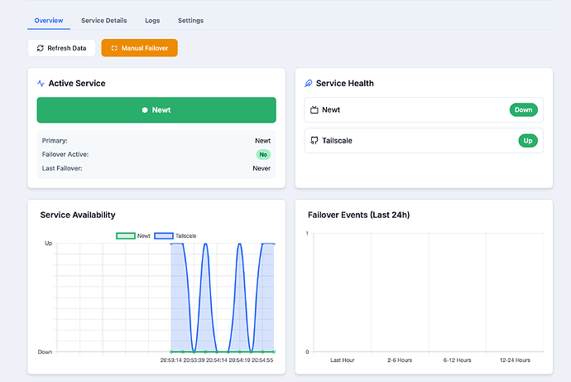This screenshot has height=382, width=571.
Task: Click the 20:53:14 time axis label
Action: (x=170, y=360)
